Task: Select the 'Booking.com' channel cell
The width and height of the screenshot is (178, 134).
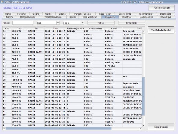Action: (114, 62)
